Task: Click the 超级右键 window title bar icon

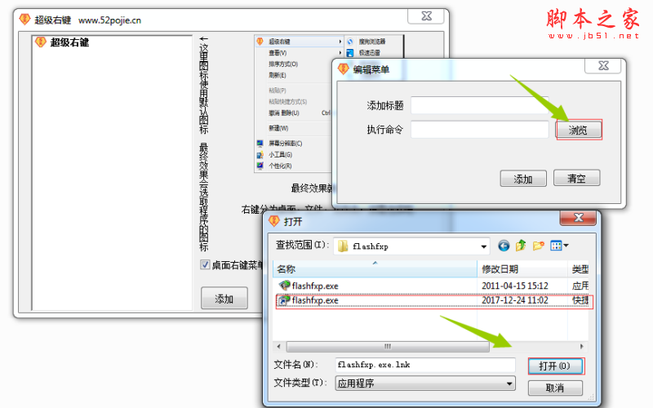Action: click(24, 19)
